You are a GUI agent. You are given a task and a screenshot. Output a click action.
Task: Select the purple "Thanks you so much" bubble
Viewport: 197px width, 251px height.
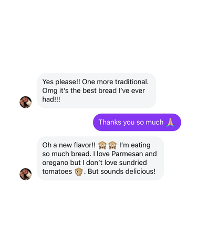[x=137, y=122]
